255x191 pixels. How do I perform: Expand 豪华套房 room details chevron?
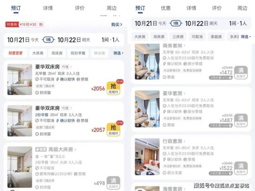(185, 93)
